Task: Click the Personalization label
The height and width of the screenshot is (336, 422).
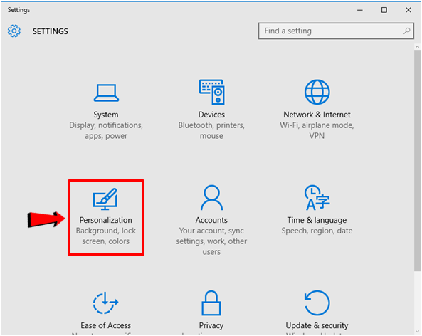Action: coord(106,220)
